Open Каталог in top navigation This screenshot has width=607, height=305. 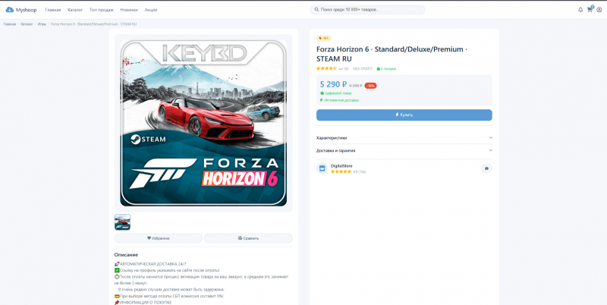point(75,10)
